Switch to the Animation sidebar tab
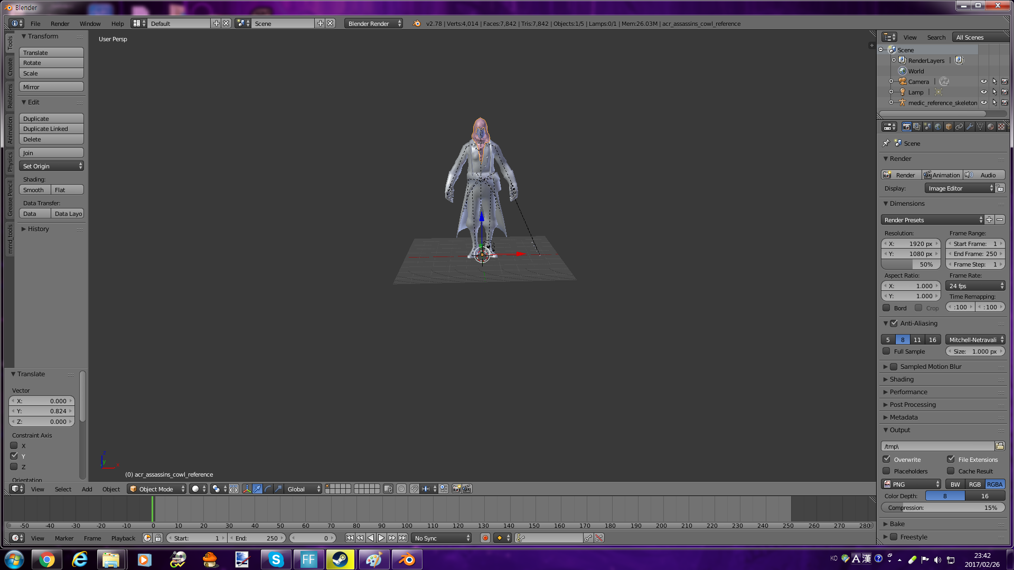 [x=10, y=130]
